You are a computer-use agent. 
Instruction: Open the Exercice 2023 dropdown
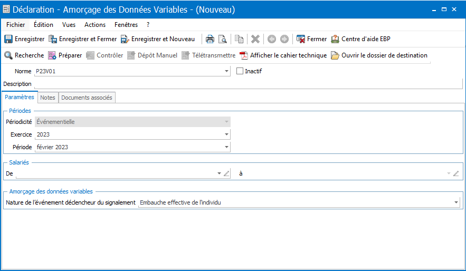coord(226,134)
